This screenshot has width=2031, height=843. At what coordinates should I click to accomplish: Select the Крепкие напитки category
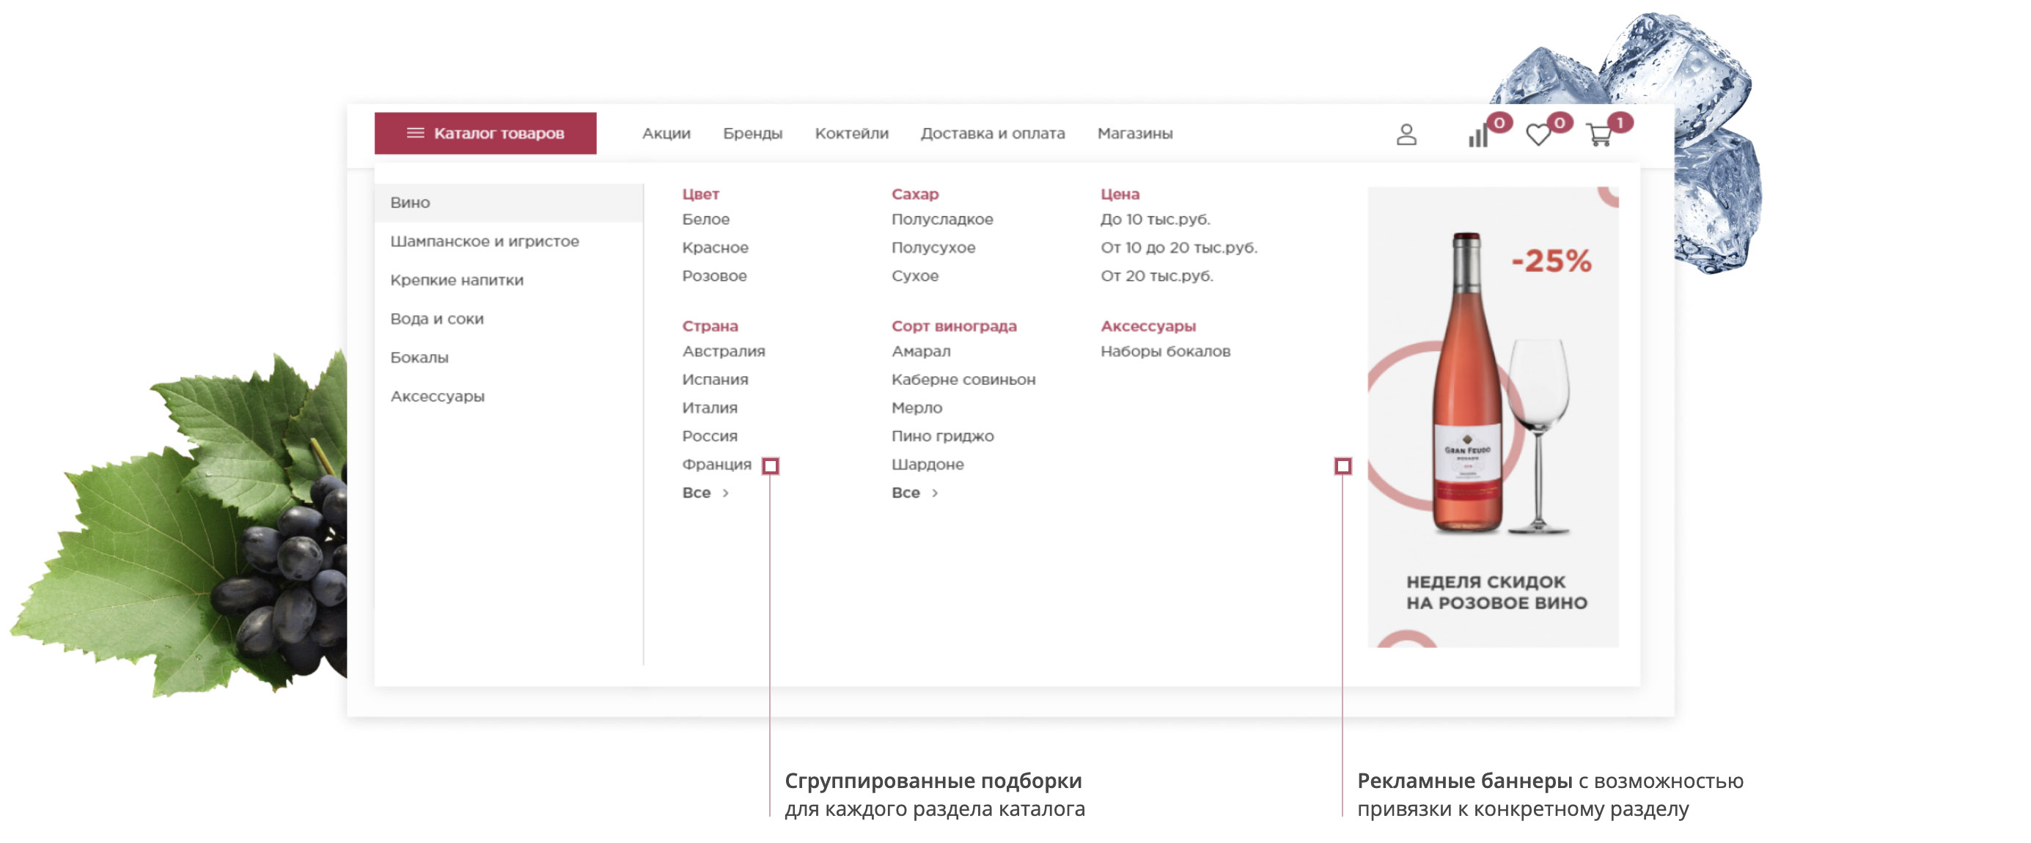pyautogui.click(x=457, y=280)
